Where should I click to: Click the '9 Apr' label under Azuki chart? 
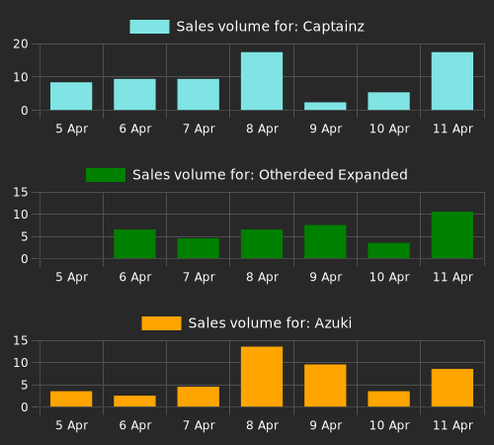pos(326,425)
